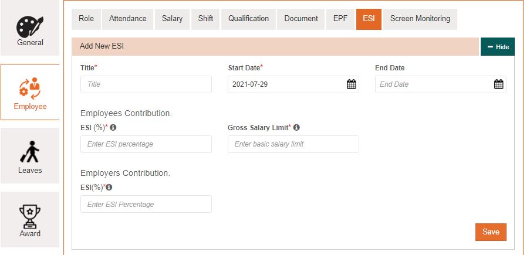Focus the Title input field

pyautogui.click(x=146, y=84)
